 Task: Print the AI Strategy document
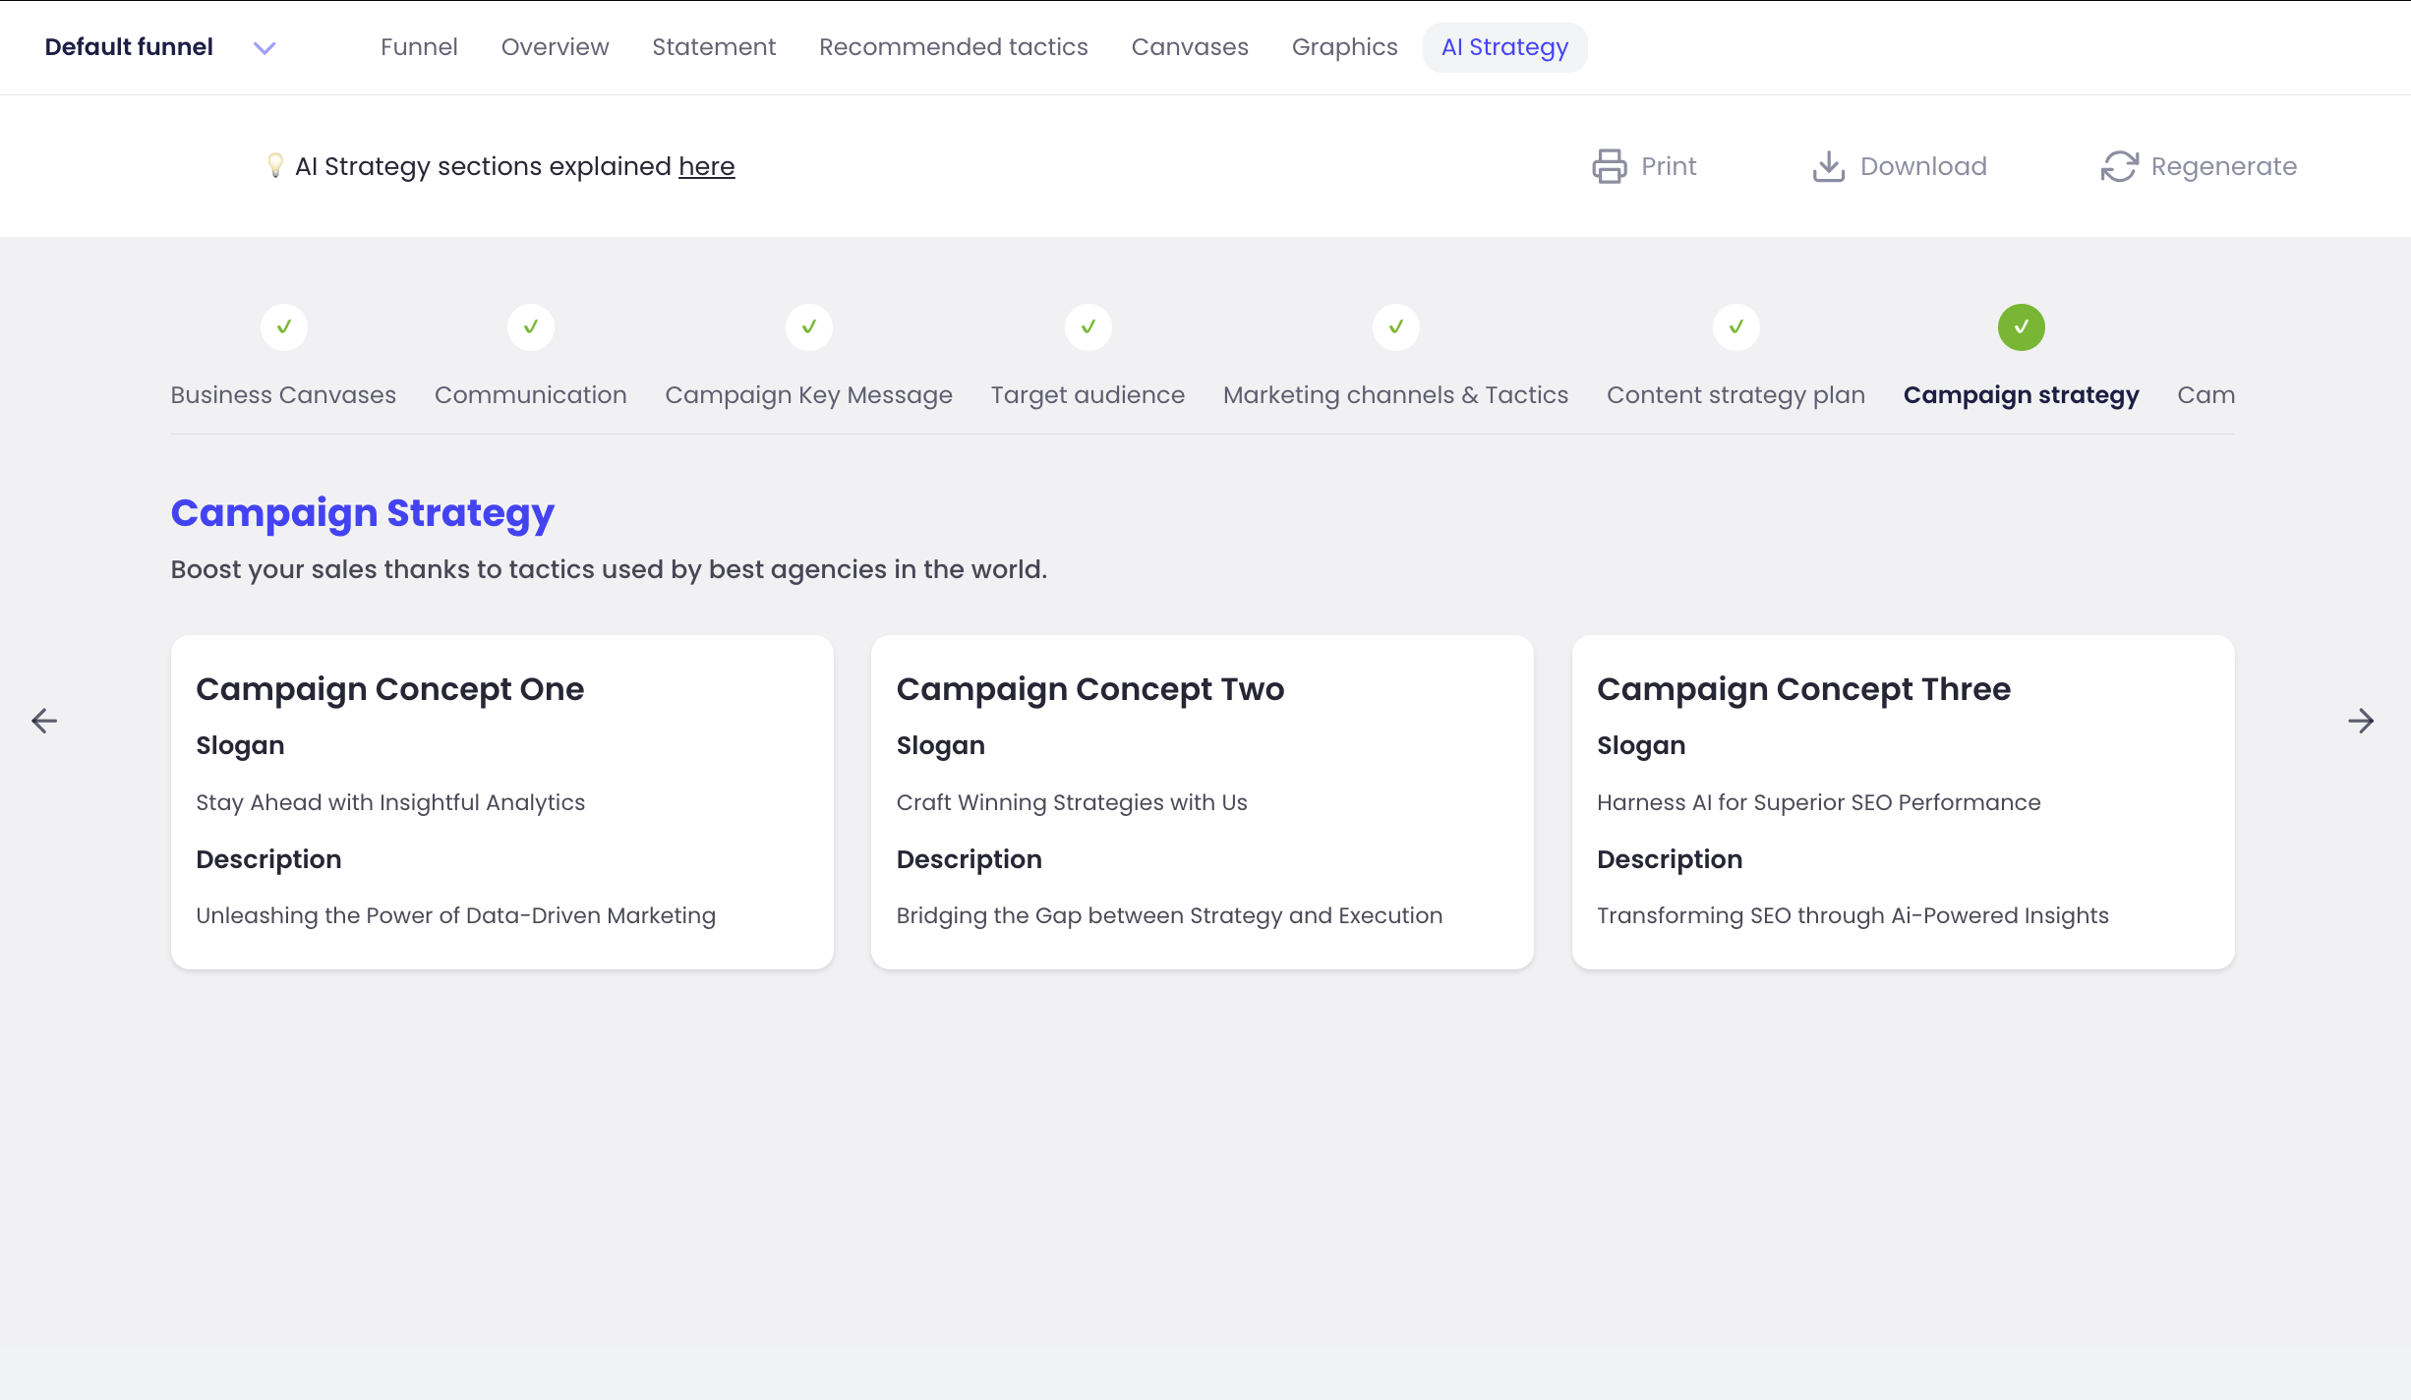(x=1644, y=165)
